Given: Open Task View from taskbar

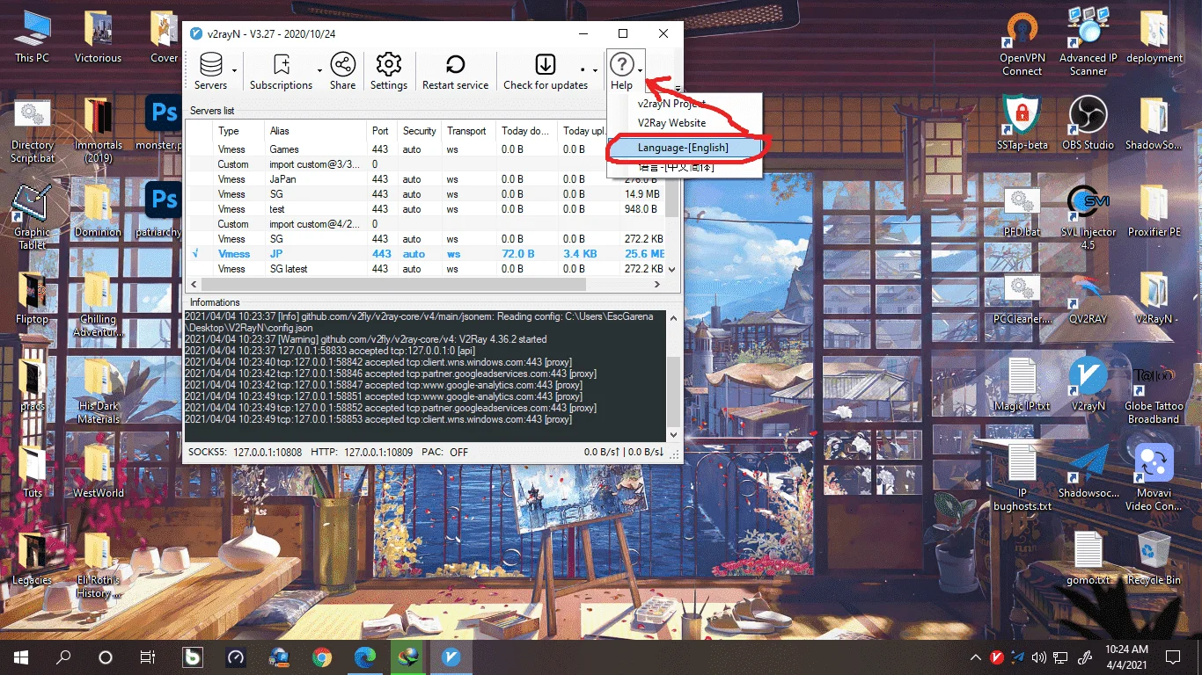Looking at the screenshot, I should tap(148, 657).
